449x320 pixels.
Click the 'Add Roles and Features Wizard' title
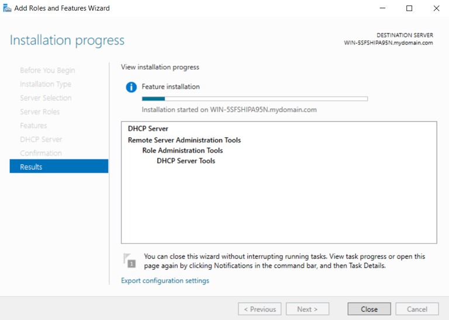pos(62,8)
